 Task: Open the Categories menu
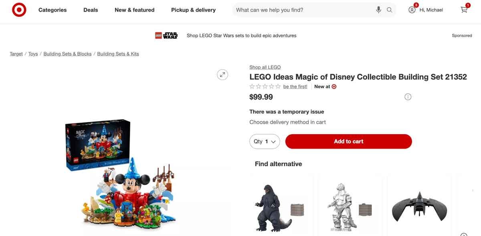coord(52,10)
